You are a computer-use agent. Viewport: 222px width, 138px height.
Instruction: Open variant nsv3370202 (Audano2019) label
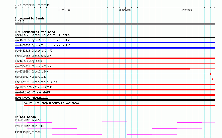click(x=32, y=98)
